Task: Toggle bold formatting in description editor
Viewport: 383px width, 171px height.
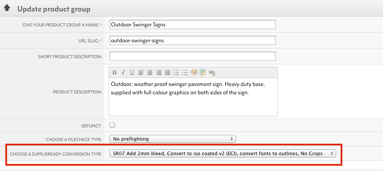Action: [114, 72]
